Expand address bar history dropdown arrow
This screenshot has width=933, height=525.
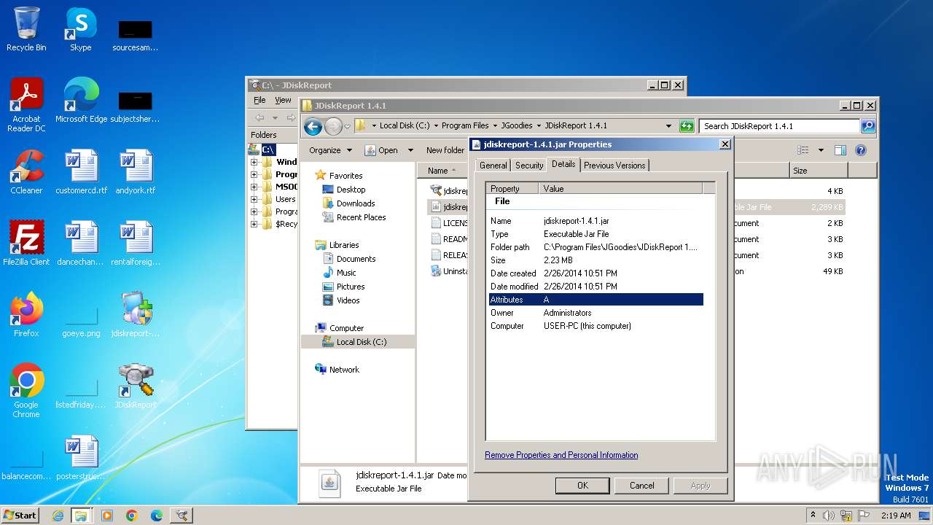(x=668, y=126)
